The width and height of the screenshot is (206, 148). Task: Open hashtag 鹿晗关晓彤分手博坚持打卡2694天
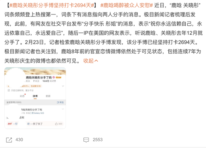(x=52, y=5)
